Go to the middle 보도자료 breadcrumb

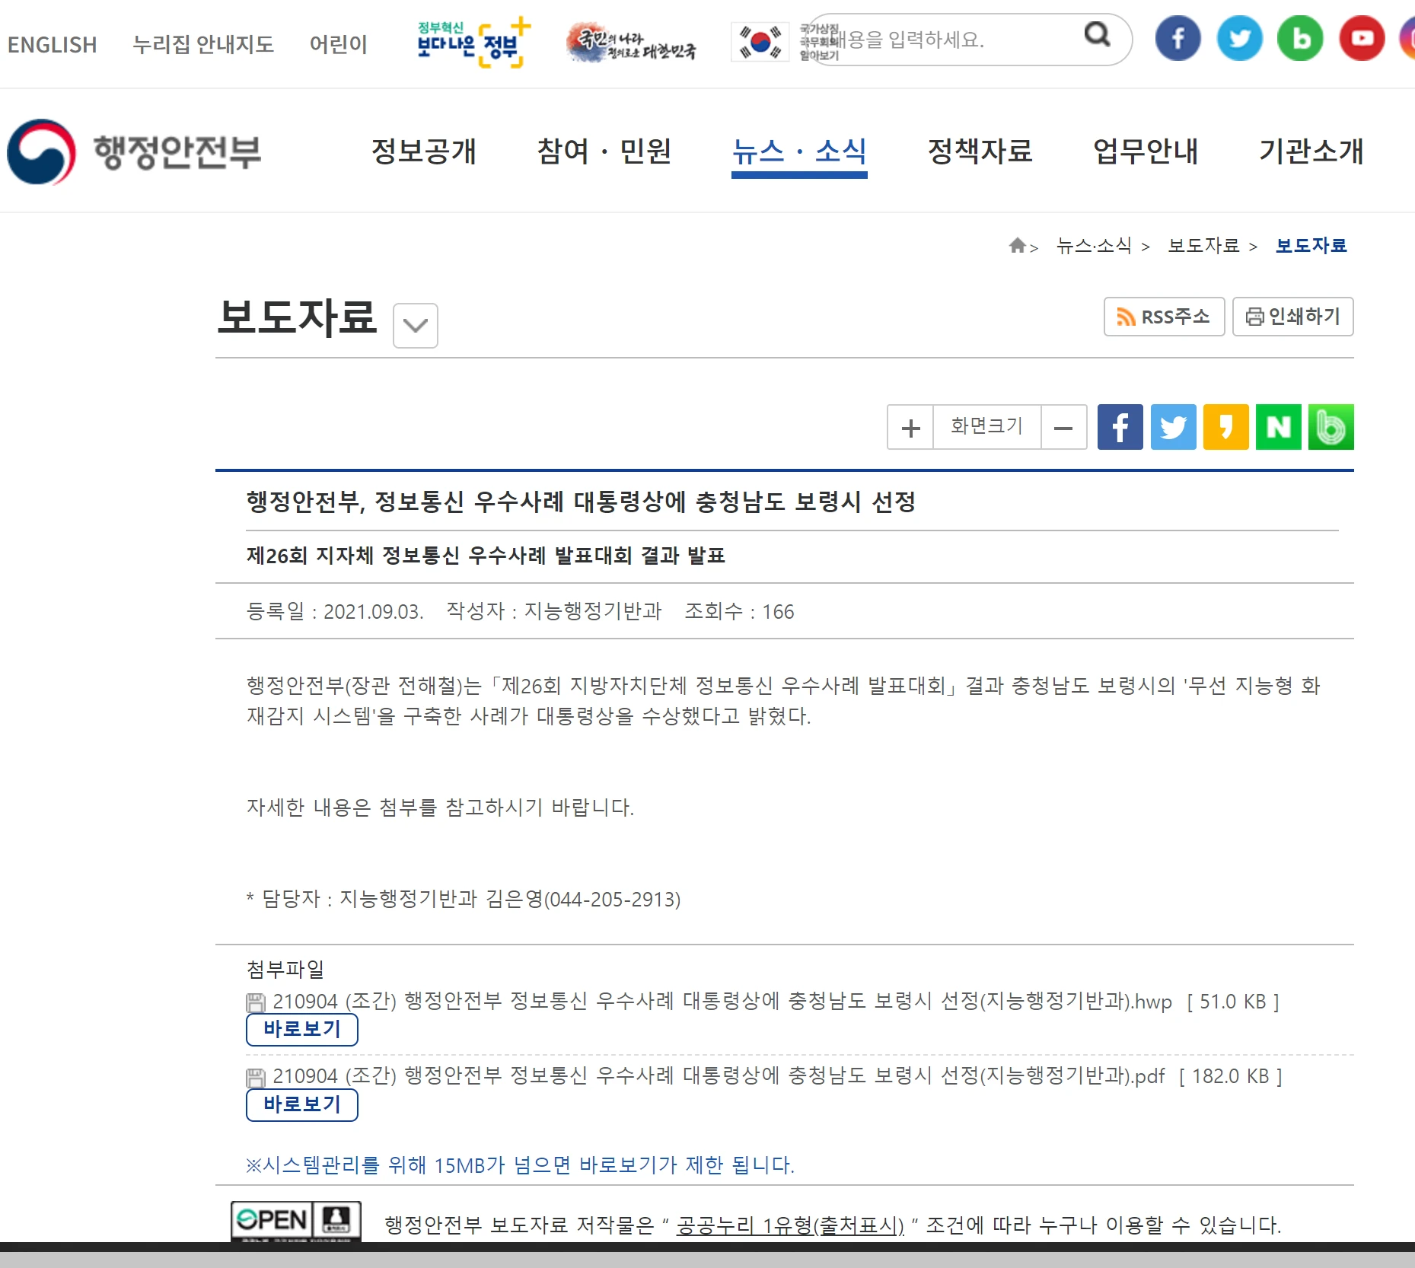point(1203,245)
